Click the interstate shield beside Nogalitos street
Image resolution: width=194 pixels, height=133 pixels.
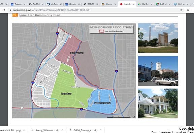point(33,82)
